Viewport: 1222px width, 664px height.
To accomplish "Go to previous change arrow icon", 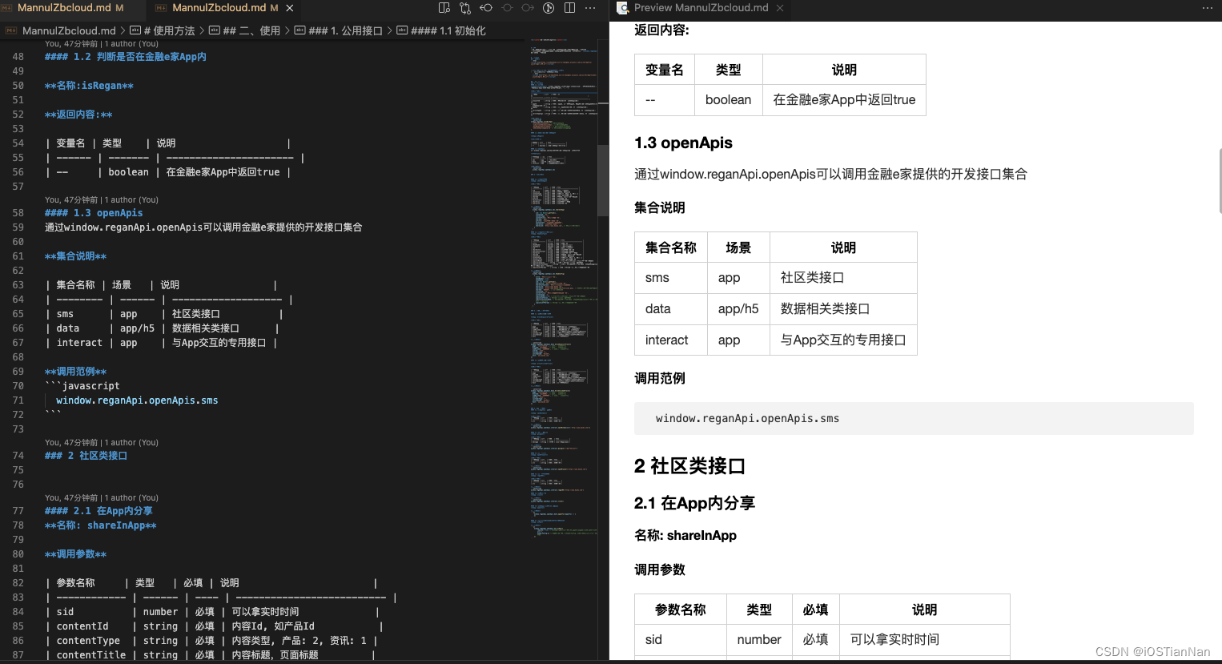I will coord(486,8).
